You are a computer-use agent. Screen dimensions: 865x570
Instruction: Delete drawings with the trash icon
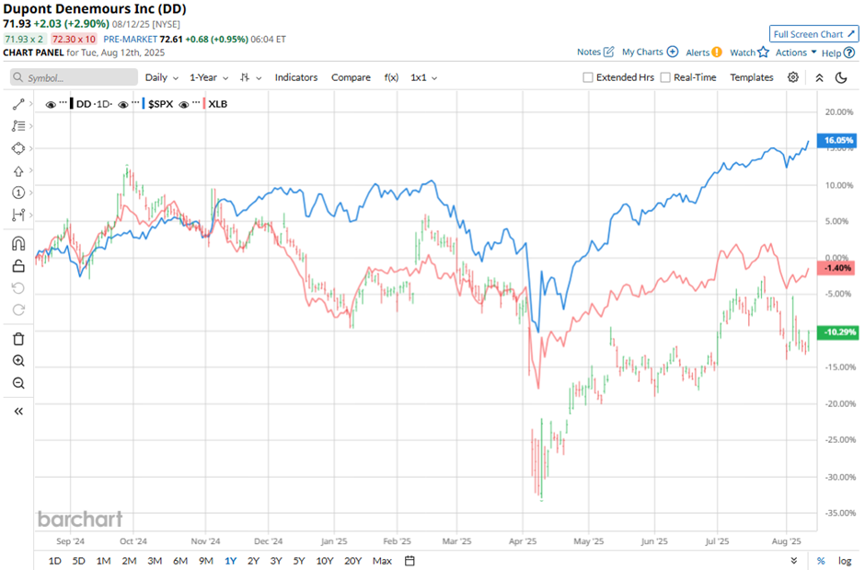pos(18,339)
